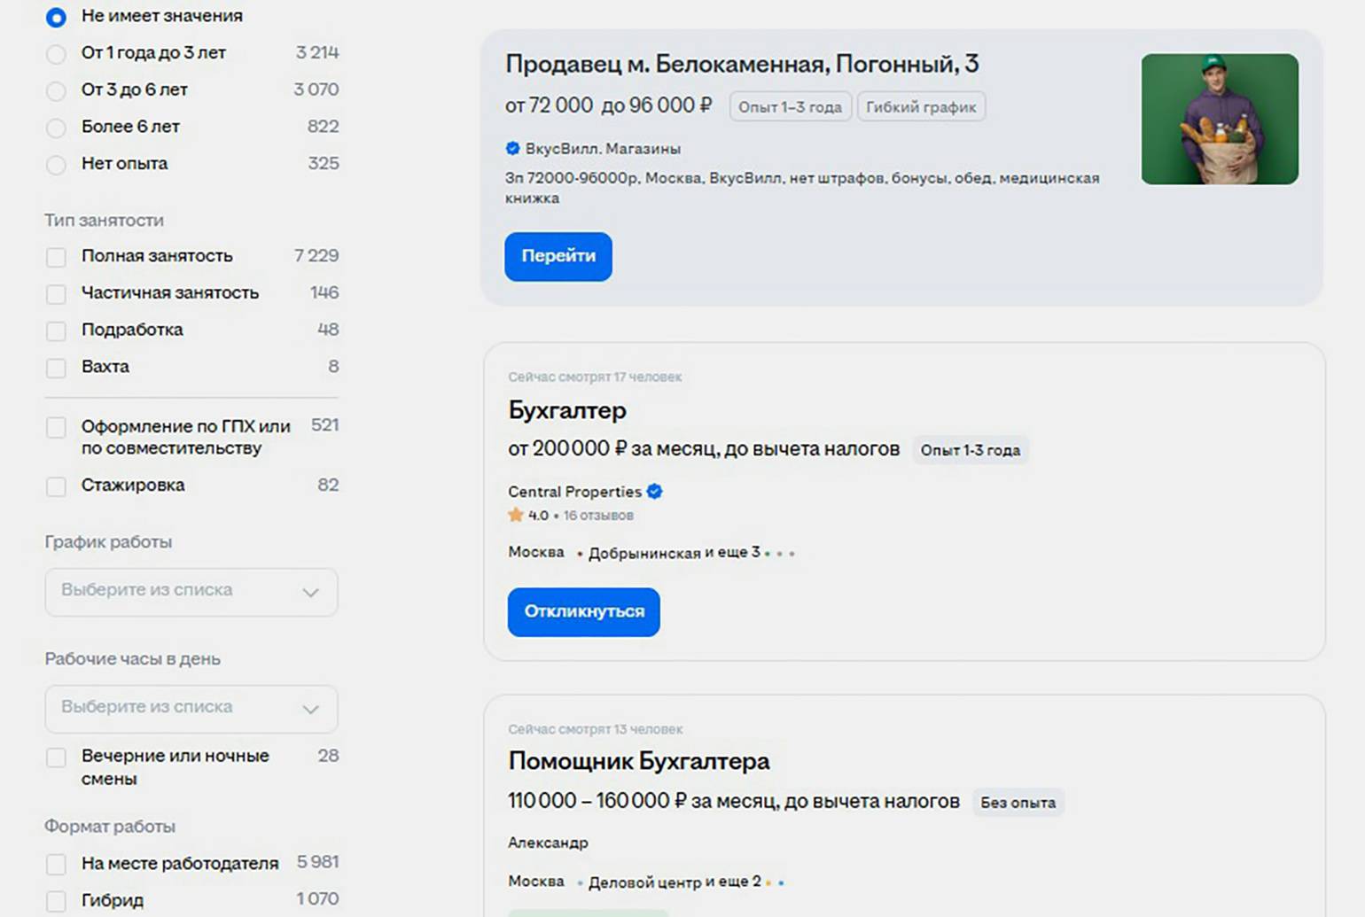Open the ВкусВилл seller vacancy photo
The height and width of the screenshot is (917, 1365).
1219,119
